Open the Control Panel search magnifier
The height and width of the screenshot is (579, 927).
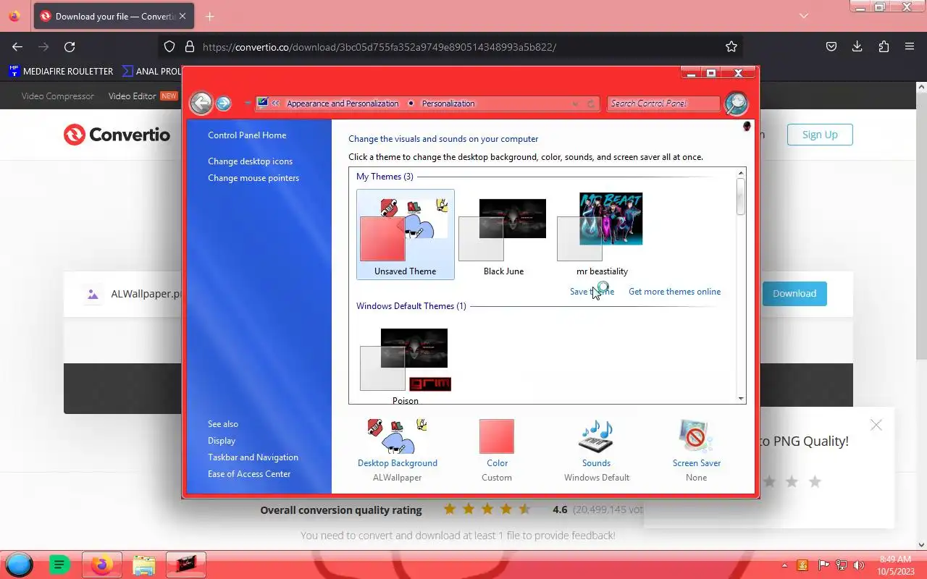[736, 103]
